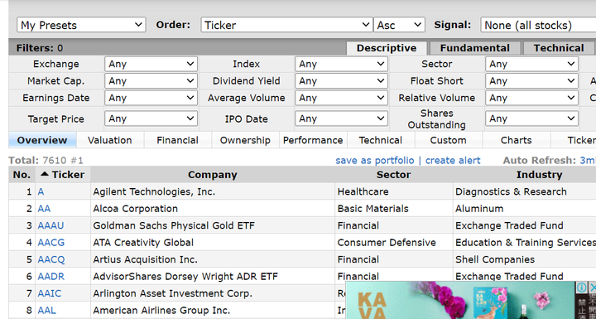The width and height of the screenshot is (596, 319).
Task: Sort by the No. column header
Action: coord(22,175)
